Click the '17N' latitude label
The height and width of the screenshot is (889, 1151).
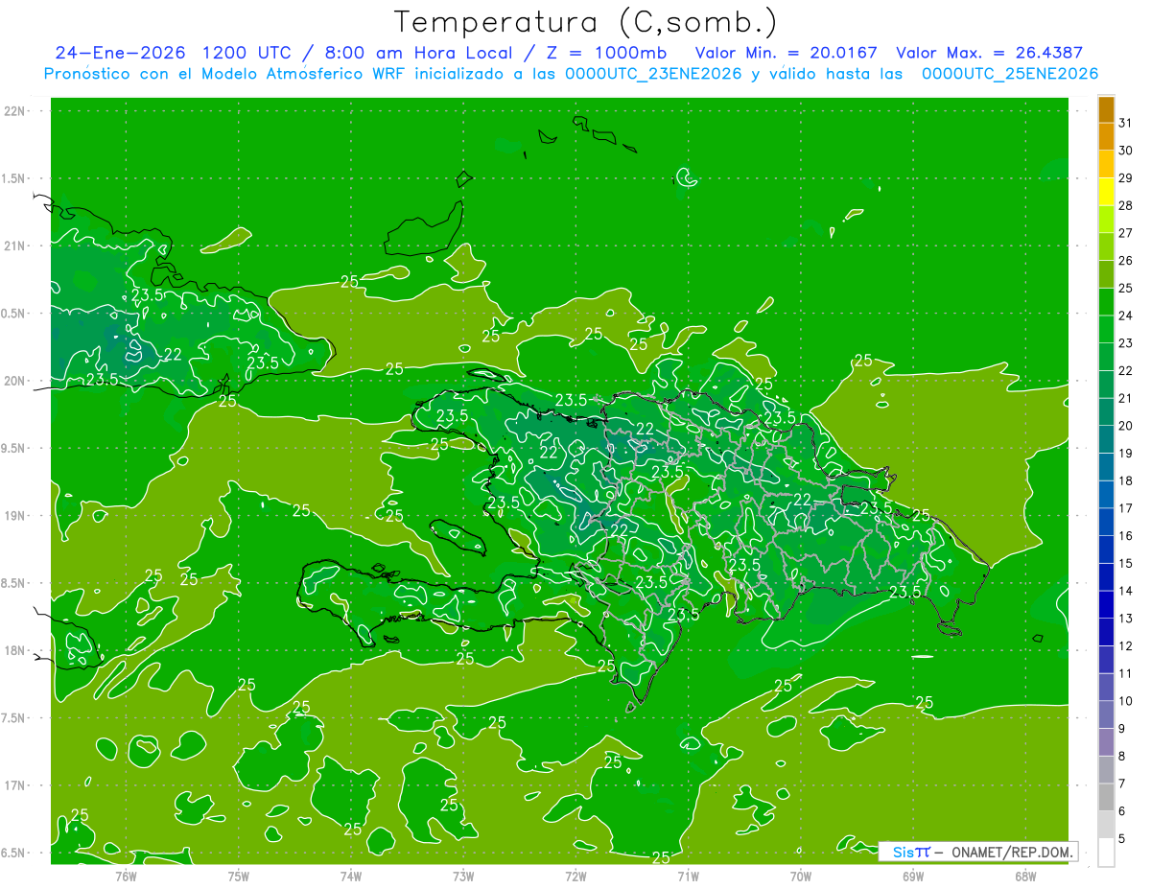14,785
